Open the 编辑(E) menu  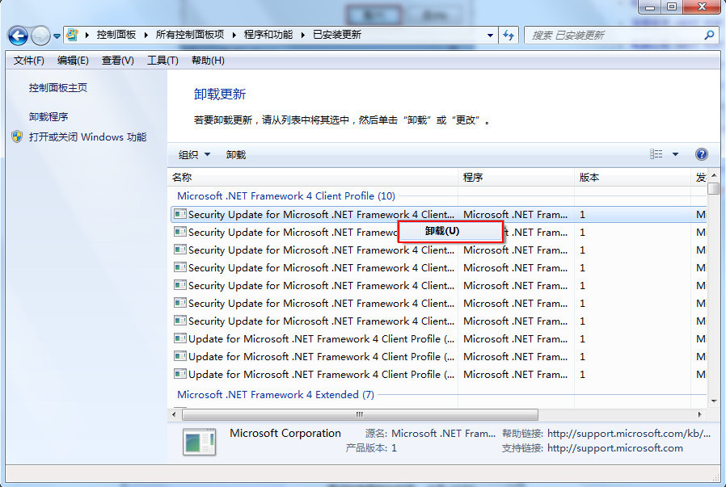(x=73, y=61)
